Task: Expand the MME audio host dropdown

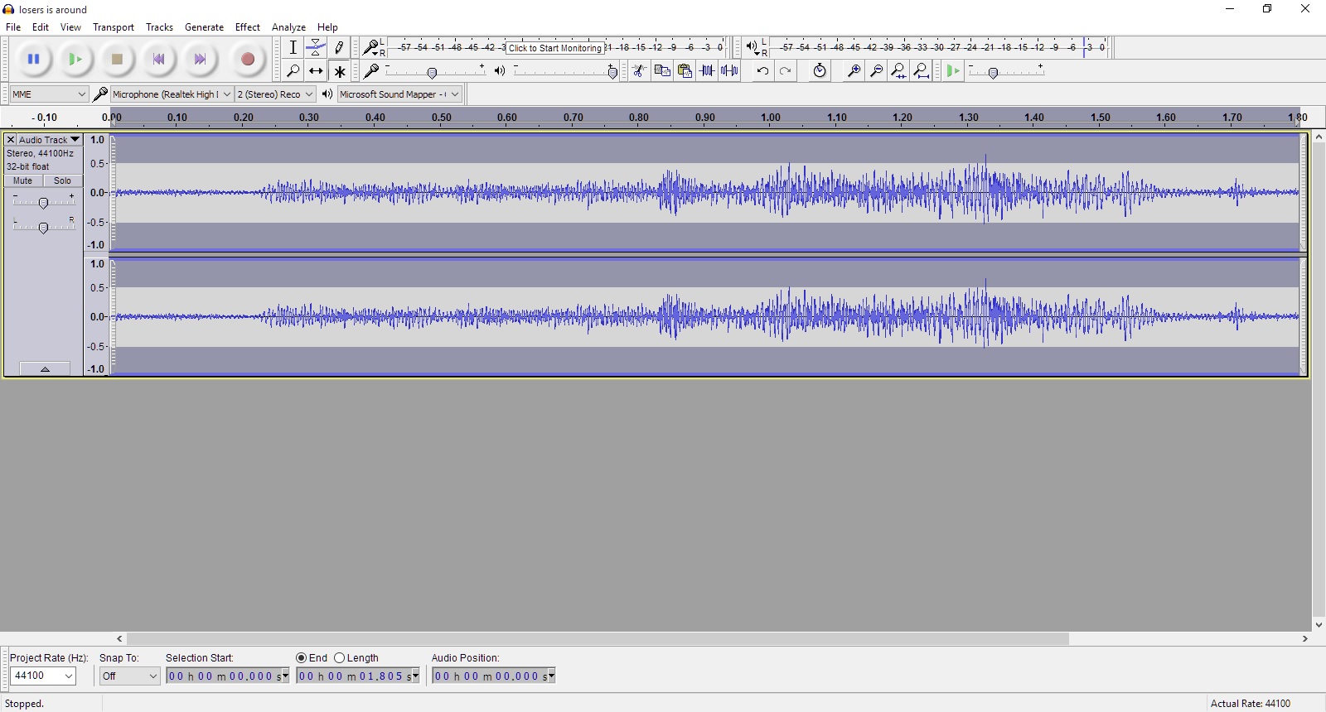Action: (x=49, y=94)
